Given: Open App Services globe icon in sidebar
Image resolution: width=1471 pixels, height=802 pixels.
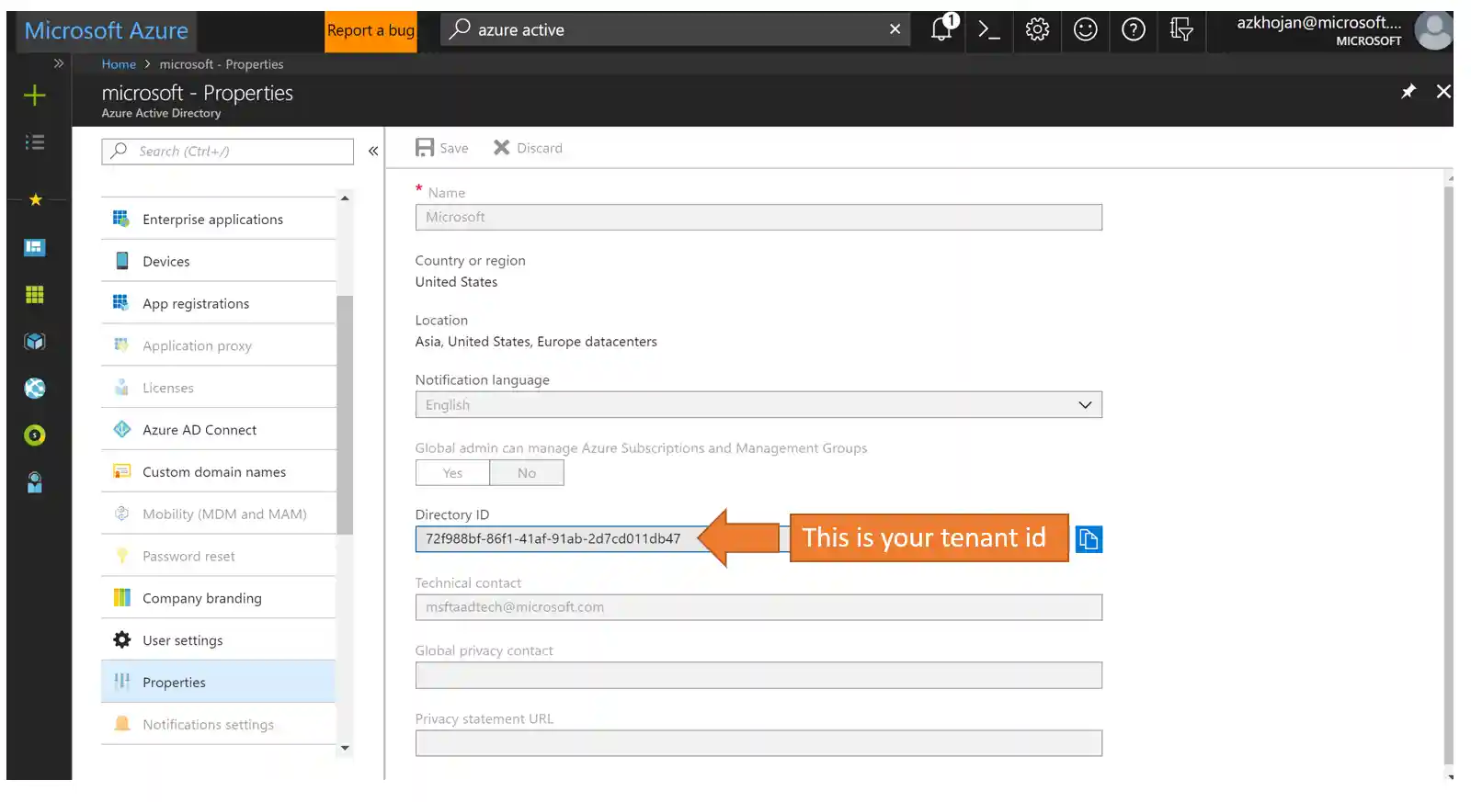Looking at the screenshot, I should [x=35, y=389].
